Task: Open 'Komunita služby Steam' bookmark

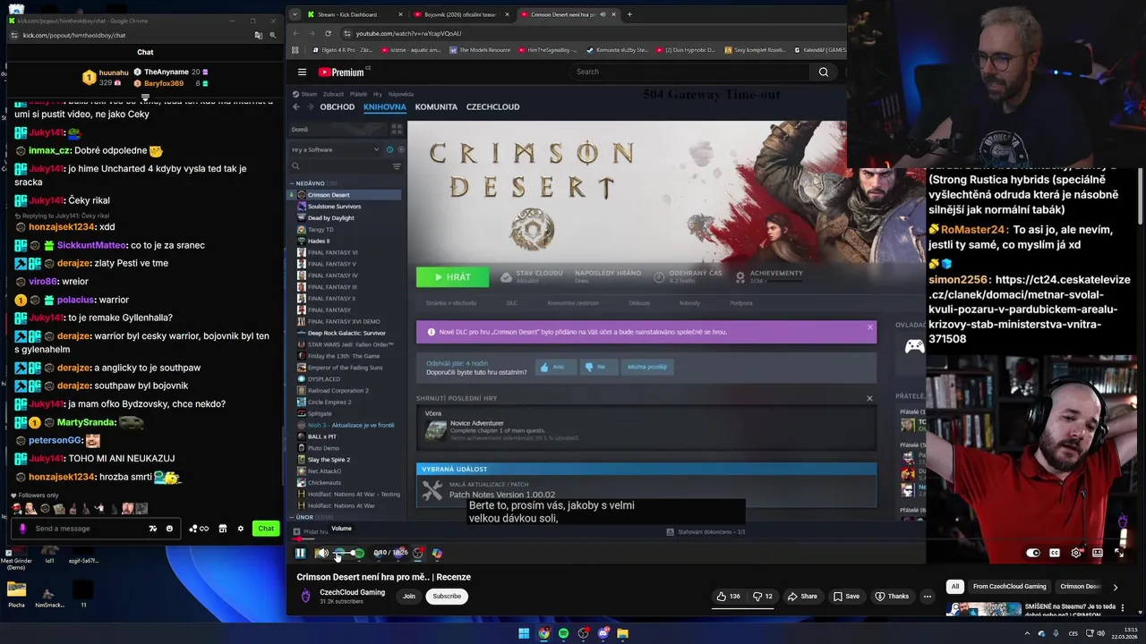Action: pos(618,50)
